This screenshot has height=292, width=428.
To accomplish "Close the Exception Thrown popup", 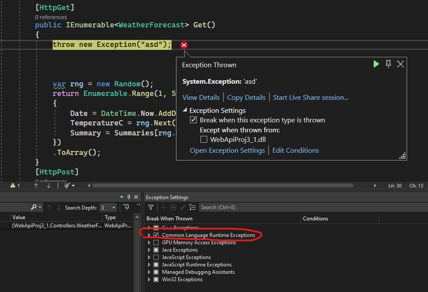I will pyautogui.click(x=400, y=64).
